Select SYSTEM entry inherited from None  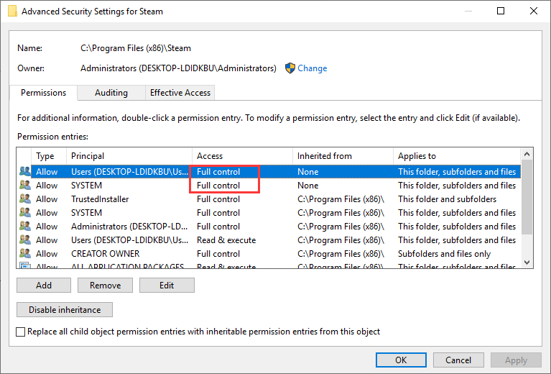(x=269, y=186)
